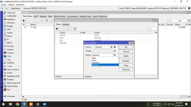Image resolution: width=191 pixels, height=107 pixels.
Task: Switch to the NAT tab
Action: point(36,17)
